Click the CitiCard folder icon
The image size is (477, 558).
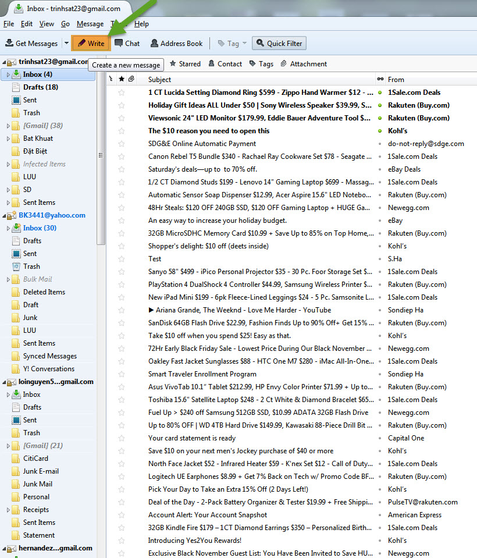pos(16,459)
